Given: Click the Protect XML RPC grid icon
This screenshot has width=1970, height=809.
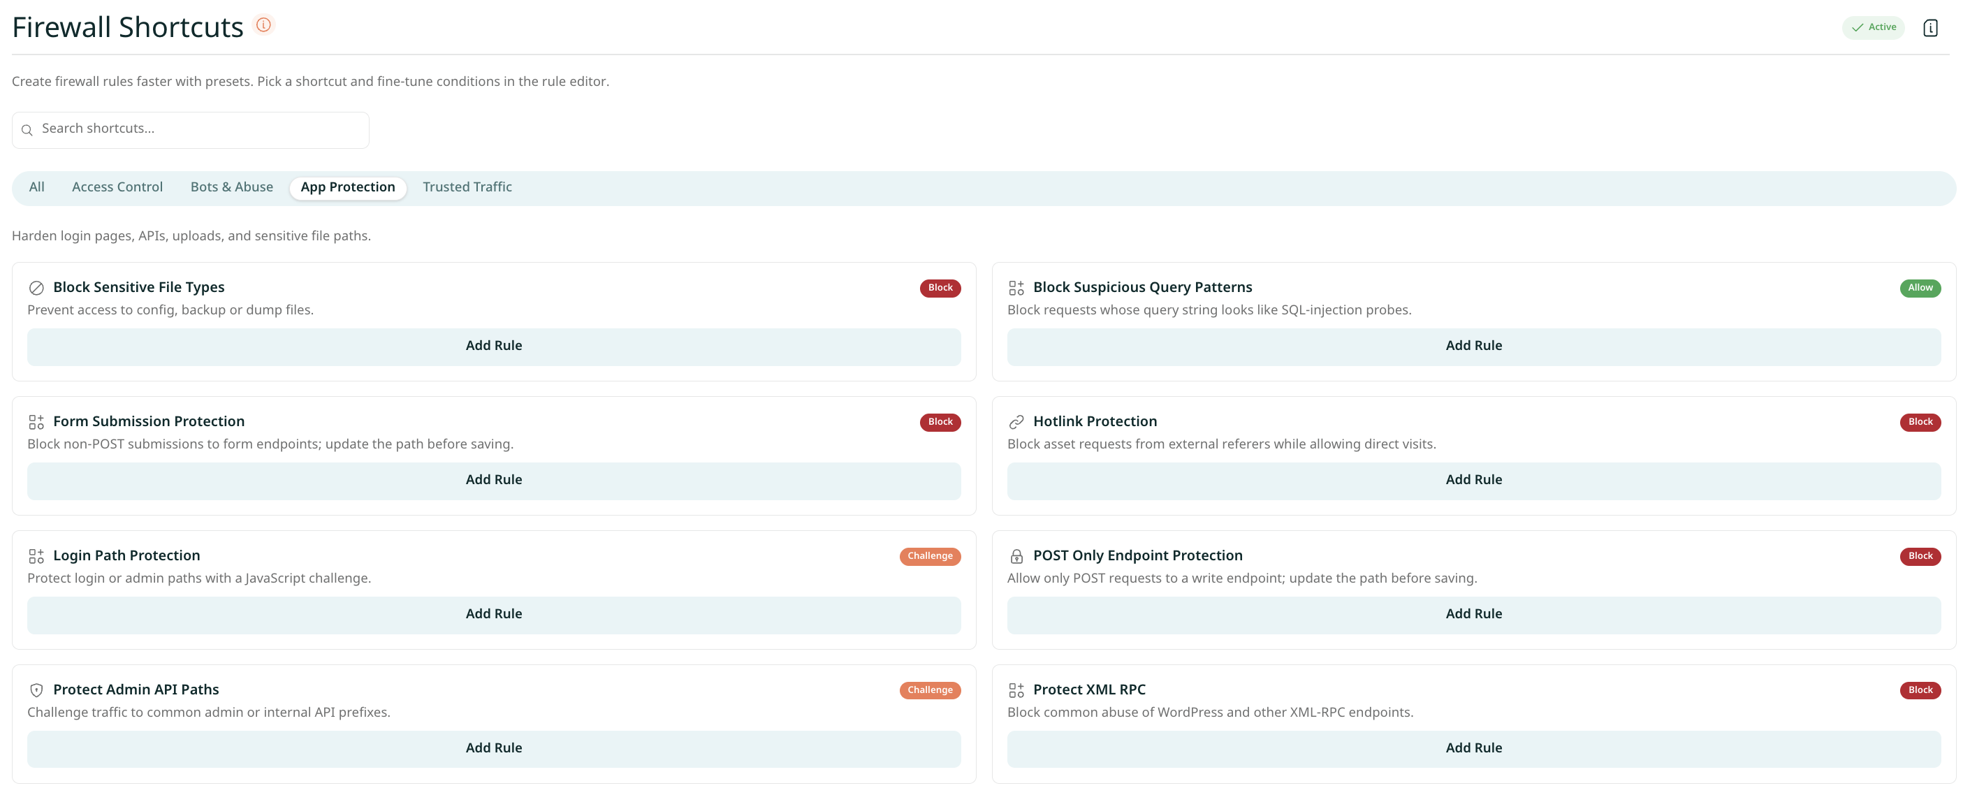Looking at the screenshot, I should pos(1016,690).
